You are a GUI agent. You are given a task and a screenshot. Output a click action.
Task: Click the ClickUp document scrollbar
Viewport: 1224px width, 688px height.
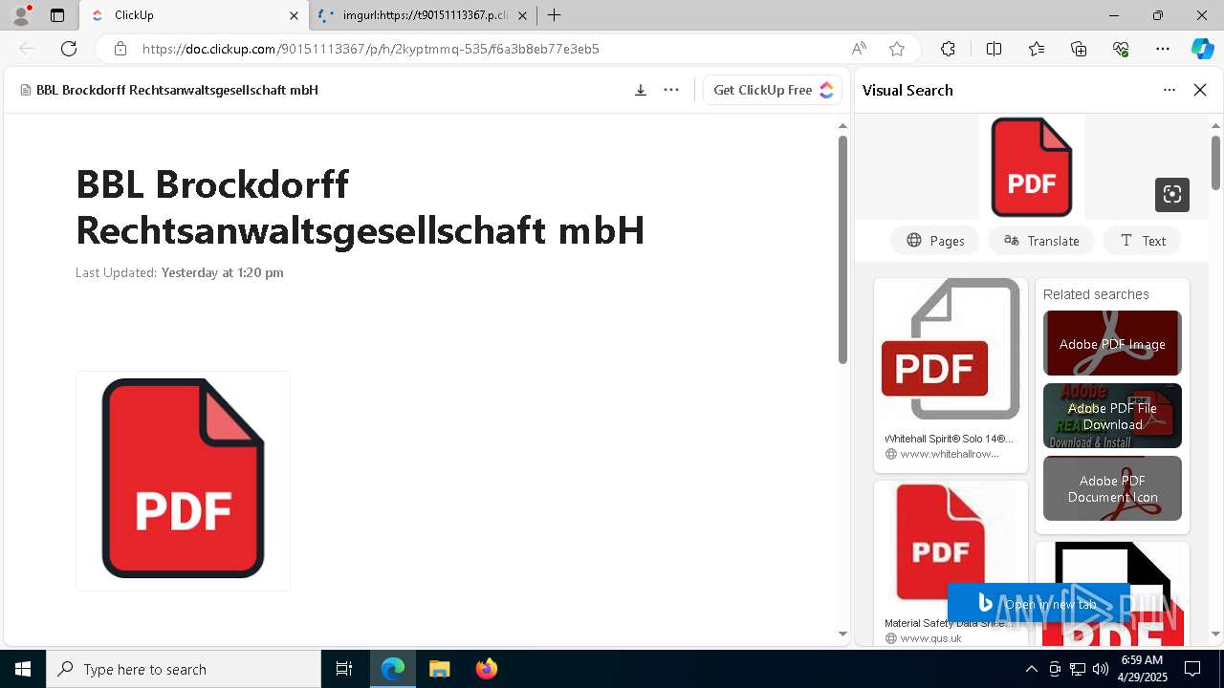tap(842, 250)
